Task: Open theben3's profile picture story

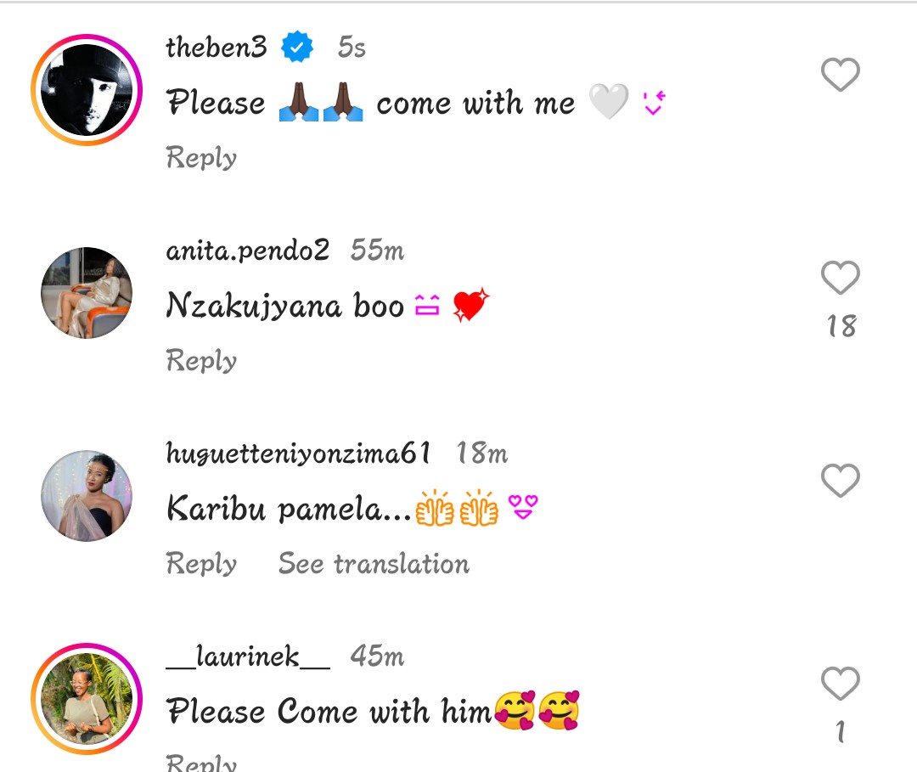Action: tap(87, 90)
